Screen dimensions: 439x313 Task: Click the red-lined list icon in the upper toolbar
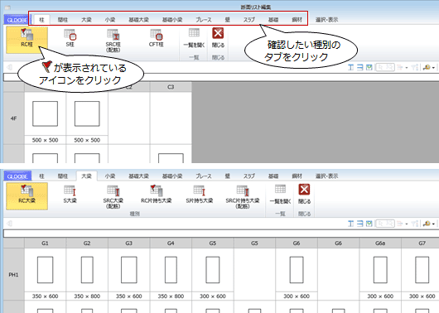400,67
